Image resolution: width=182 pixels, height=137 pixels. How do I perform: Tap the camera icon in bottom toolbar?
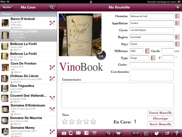tap(64, 133)
